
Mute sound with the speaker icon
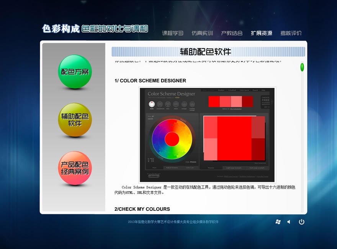coord(289,222)
